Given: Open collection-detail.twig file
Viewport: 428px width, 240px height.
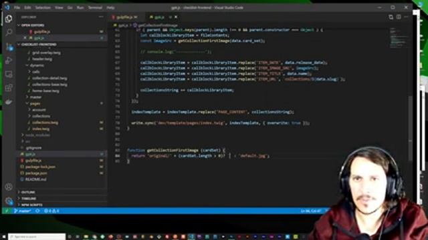Looking at the screenshot, I should click(x=49, y=78).
